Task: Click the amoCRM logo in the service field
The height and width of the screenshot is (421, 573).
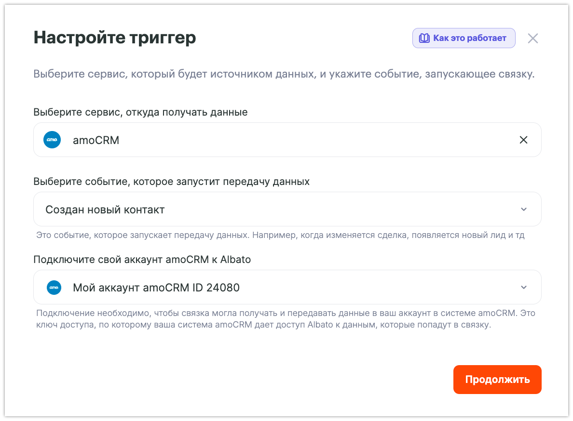Action: click(x=52, y=140)
